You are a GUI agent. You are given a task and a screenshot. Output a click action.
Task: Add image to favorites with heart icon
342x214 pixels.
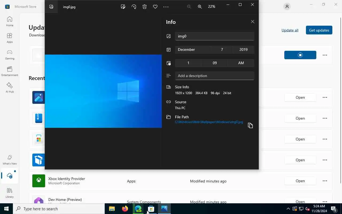click(x=155, y=7)
